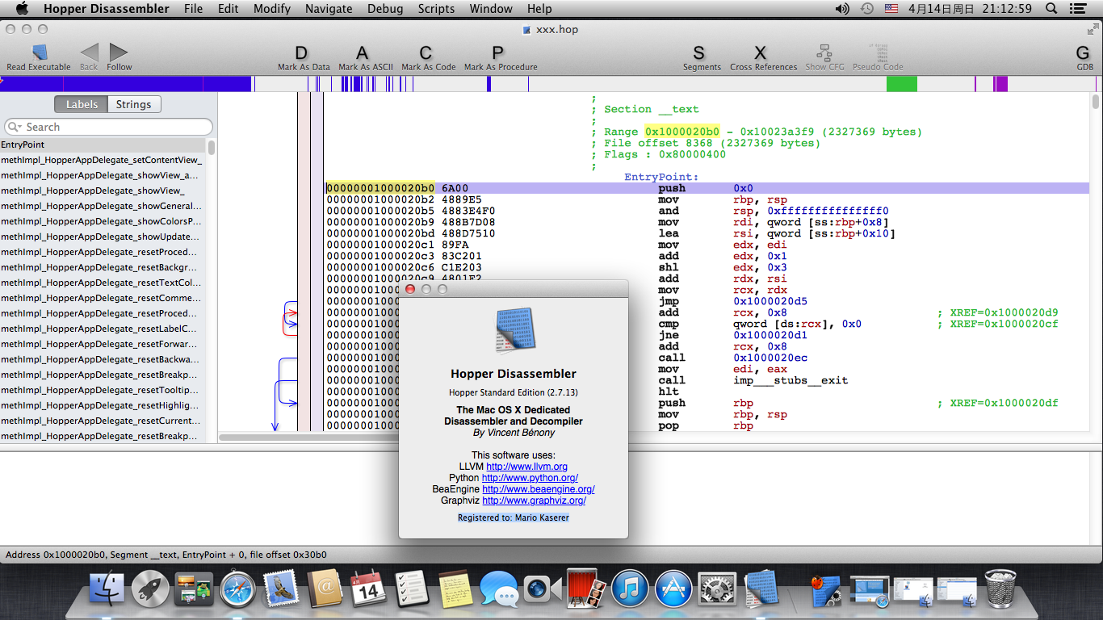
Task: Open Reminders from the Dock
Action: pyautogui.click(x=412, y=589)
